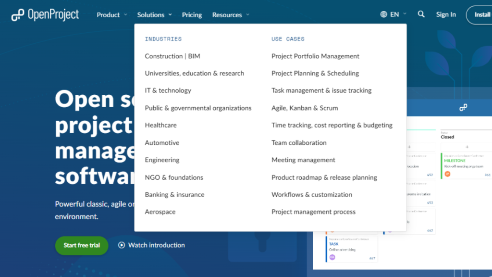
Task: Click the TASK Online advertising card
Action: (352, 249)
